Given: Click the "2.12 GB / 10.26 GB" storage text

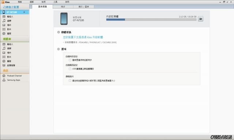Looking at the screenshot, I should tap(188, 17).
